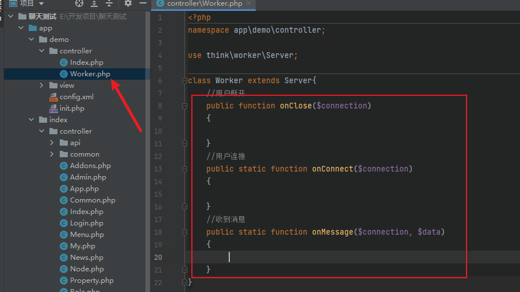Click the Server class name after extends
This screenshot has width=520, height=292.
(298, 80)
